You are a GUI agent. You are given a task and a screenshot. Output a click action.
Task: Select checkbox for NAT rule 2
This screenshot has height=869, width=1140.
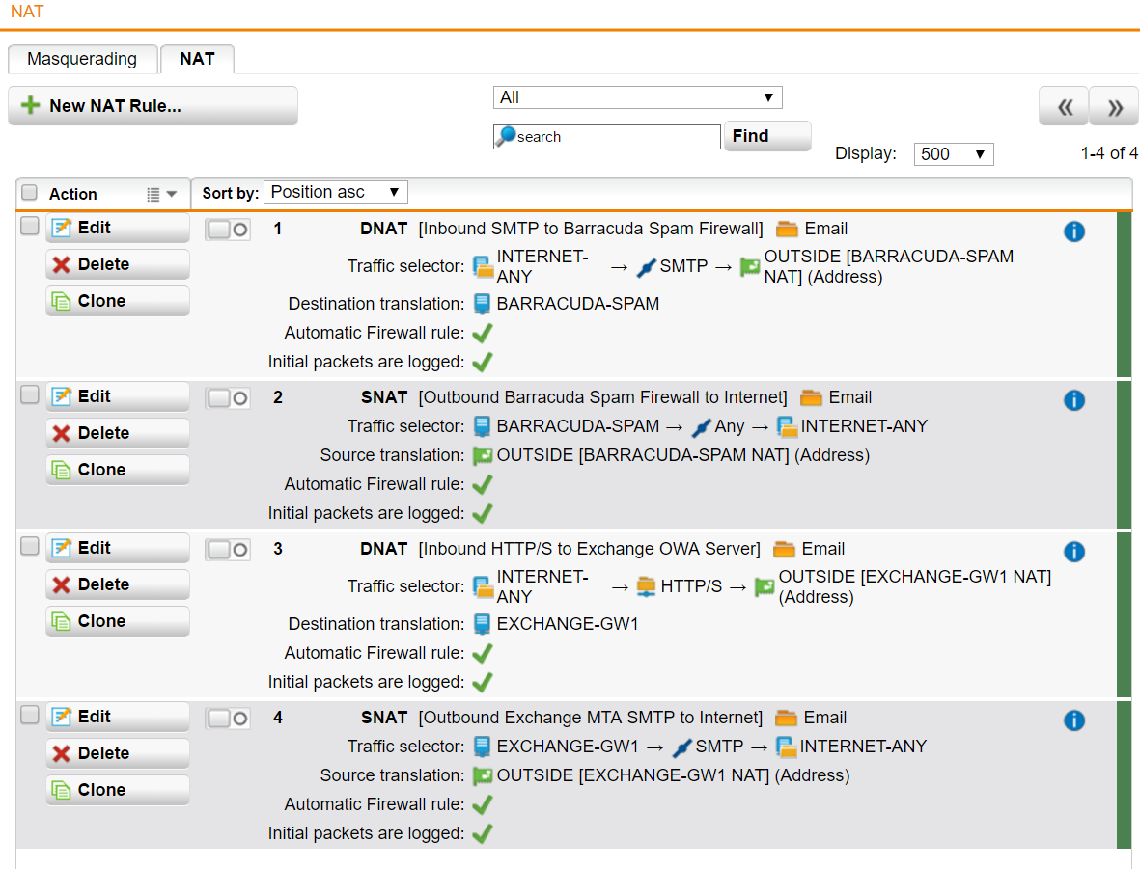coord(29,394)
